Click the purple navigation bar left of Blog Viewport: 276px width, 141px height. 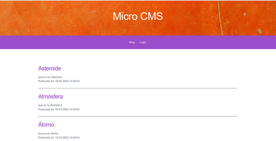67,42
